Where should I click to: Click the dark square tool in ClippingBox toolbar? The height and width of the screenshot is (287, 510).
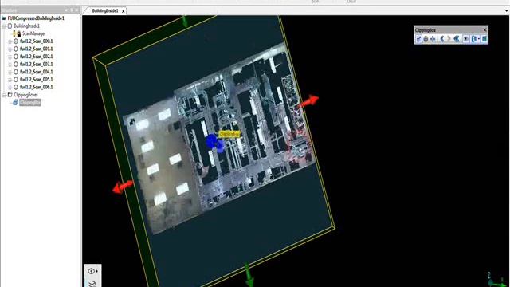[465, 39]
